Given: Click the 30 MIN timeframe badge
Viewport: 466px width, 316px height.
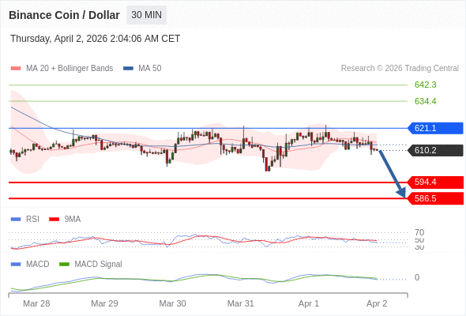Looking at the screenshot, I should 147,15.
